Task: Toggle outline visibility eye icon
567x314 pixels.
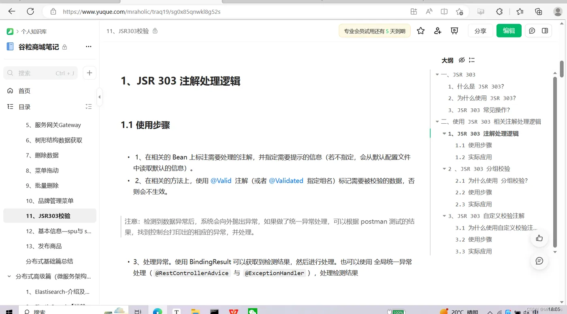Action: [462, 60]
